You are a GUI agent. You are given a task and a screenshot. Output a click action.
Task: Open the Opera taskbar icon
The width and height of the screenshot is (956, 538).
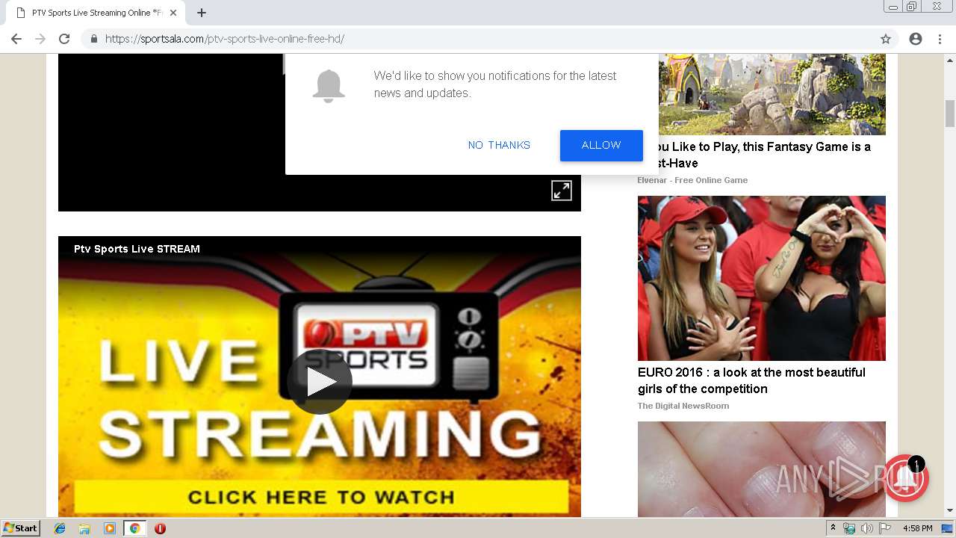point(160,528)
